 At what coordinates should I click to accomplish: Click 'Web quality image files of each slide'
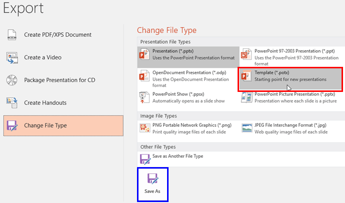291,132
